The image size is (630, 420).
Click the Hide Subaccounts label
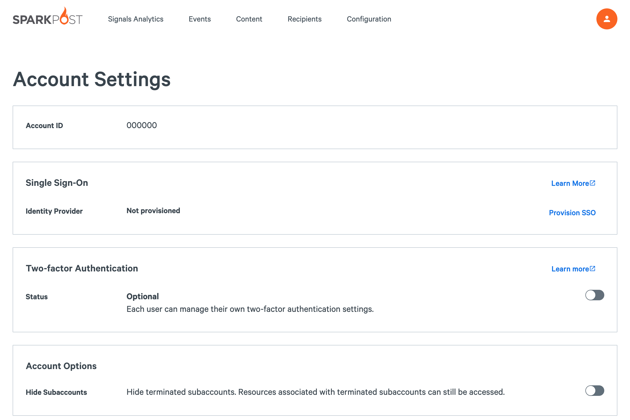(x=56, y=392)
